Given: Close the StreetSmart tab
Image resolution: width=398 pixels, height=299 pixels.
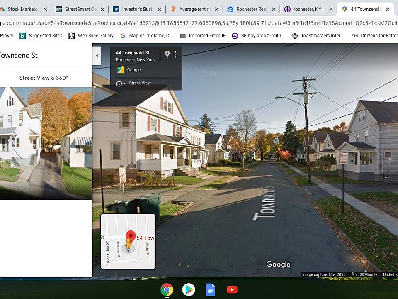Looking at the screenshot, I should 102,10.
